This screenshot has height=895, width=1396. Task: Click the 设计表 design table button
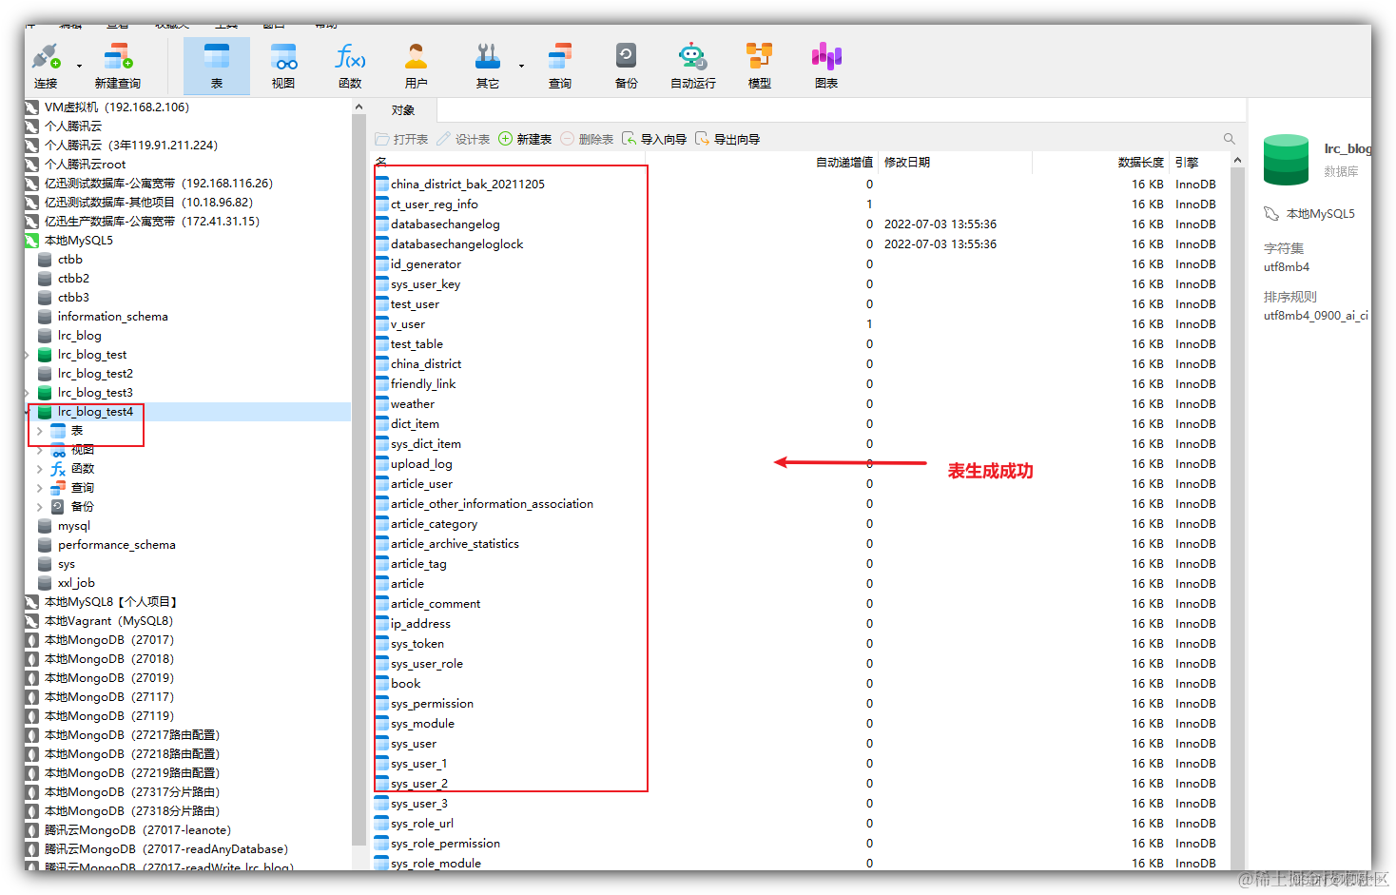(x=463, y=139)
